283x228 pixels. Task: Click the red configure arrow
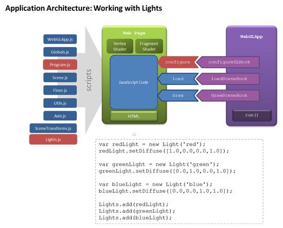coord(178,62)
